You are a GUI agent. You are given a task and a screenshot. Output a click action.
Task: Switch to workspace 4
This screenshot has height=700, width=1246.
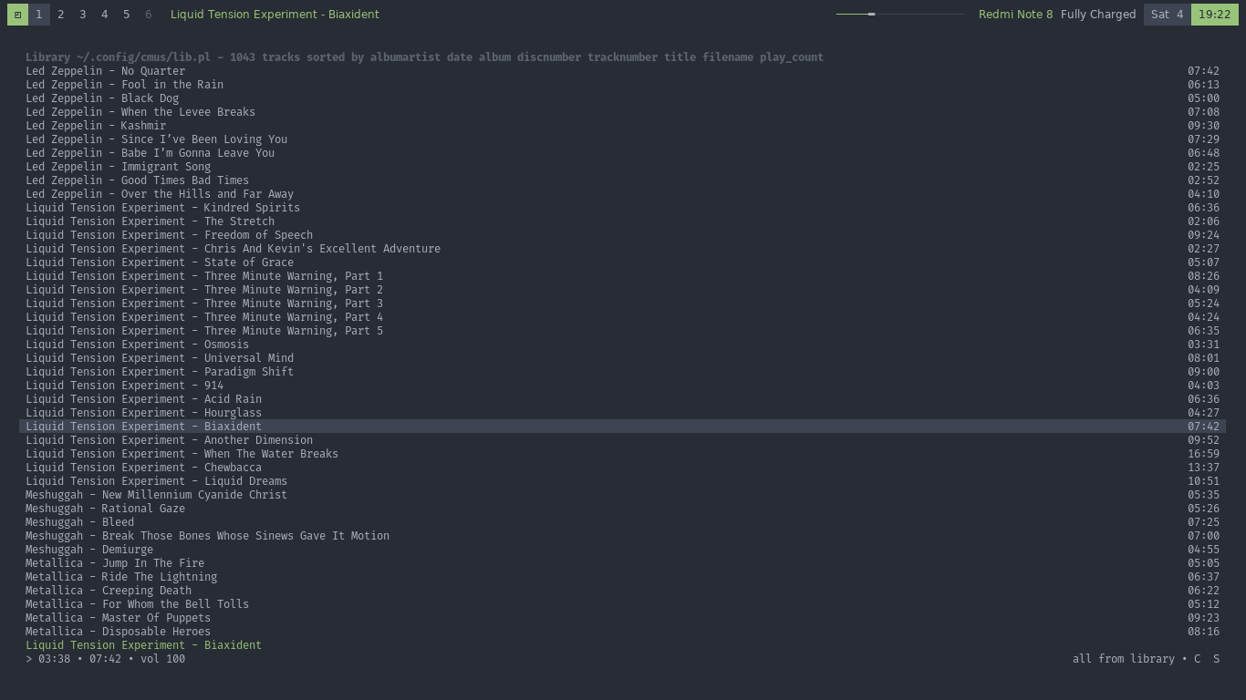105,15
